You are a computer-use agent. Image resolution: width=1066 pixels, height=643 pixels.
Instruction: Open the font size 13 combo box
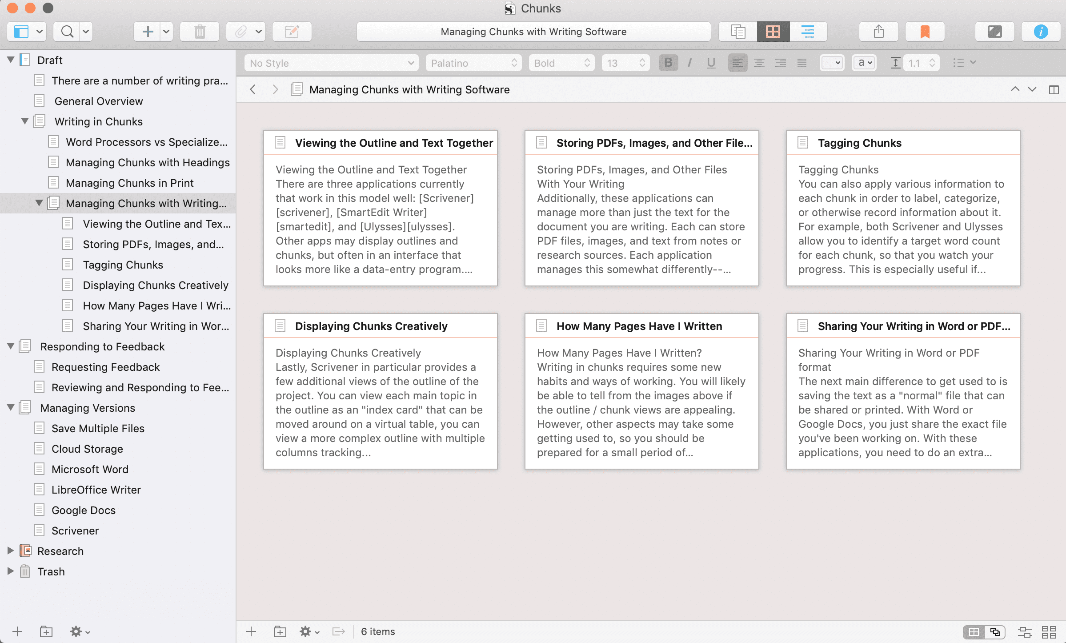pyautogui.click(x=625, y=63)
